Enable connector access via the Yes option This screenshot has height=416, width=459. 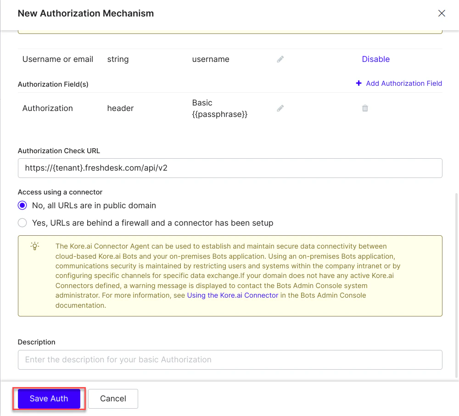(x=22, y=222)
